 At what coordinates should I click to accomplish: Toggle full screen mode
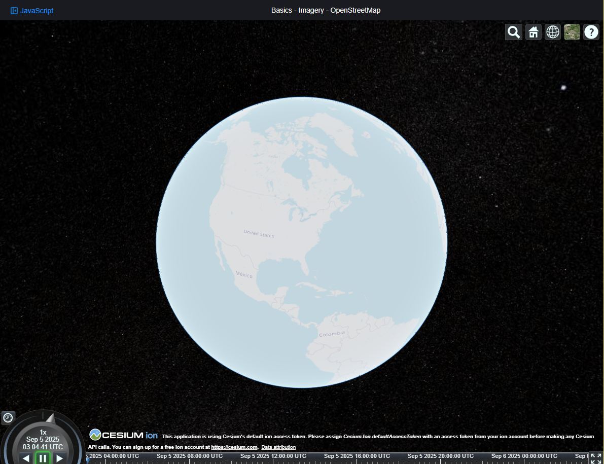pyautogui.click(x=596, y=458)
